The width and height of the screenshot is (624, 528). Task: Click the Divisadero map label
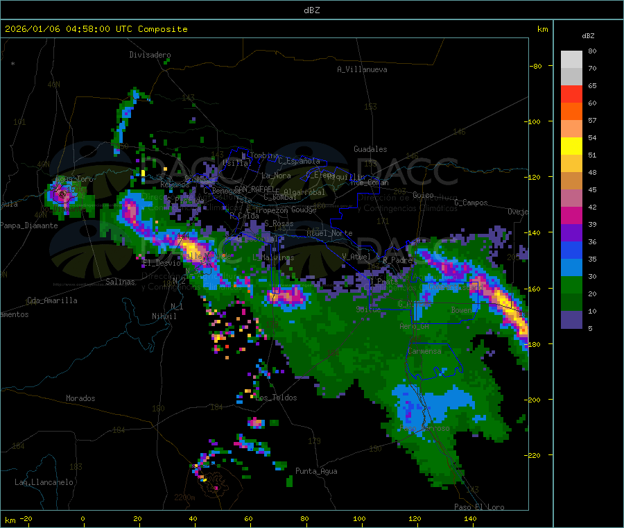point(150,55)
